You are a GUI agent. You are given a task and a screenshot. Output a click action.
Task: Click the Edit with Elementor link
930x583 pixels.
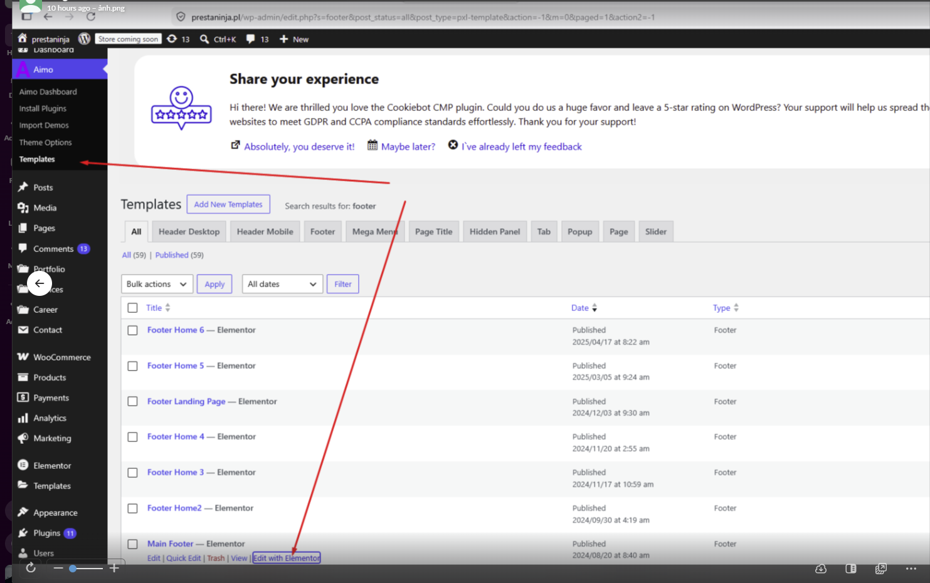(x=287, y=558)
